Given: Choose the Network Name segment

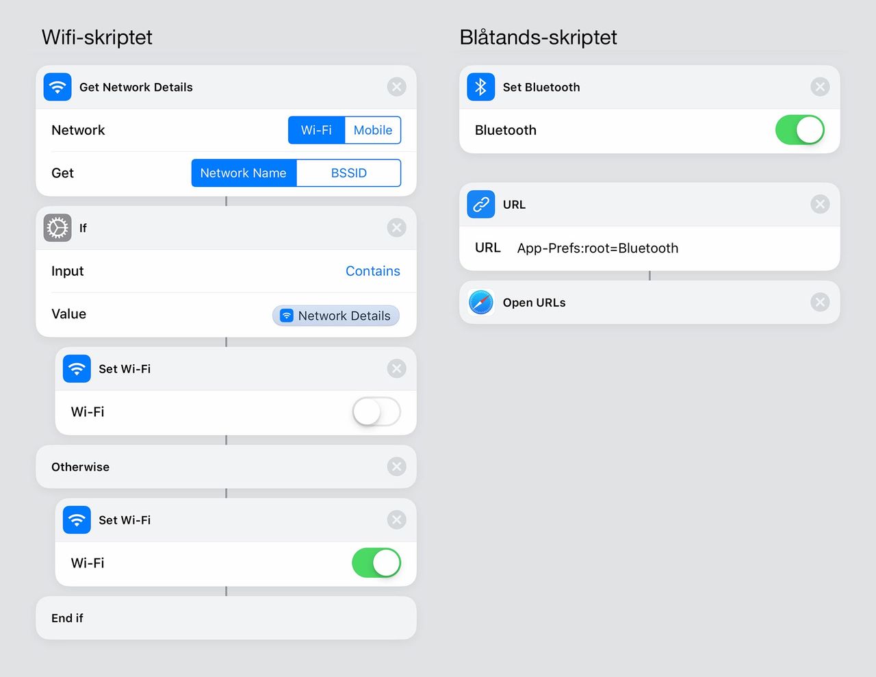Looking at the screenshot, I should pyautogui.click(x=244, y=173).
